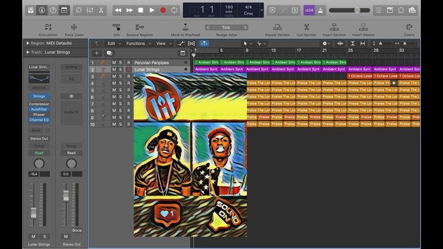Click the Bnce bounce button
Viewport: 443px width, 249px height.
tap(77, 230)
